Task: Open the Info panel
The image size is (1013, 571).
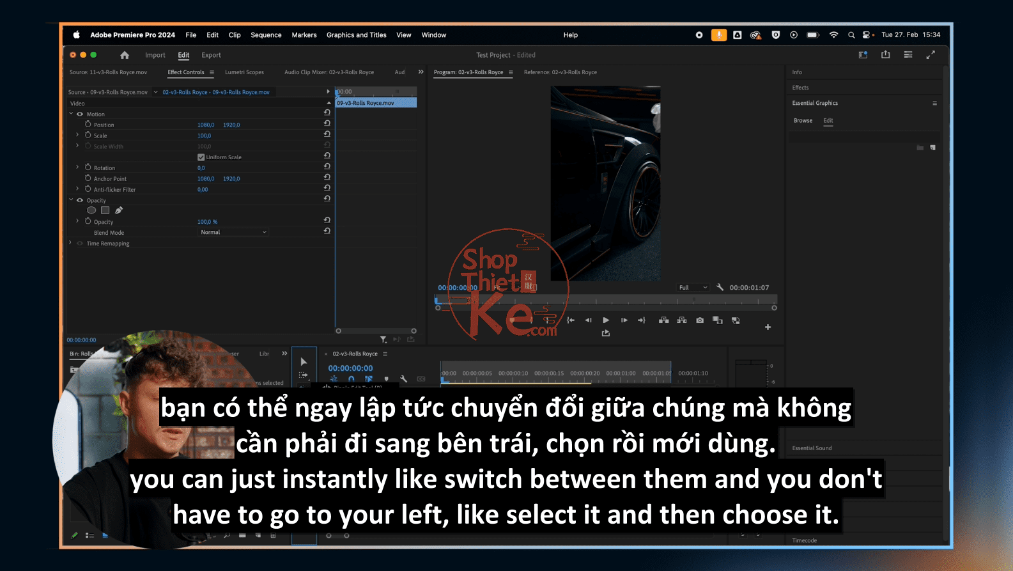Action: [x=797, y=72]
